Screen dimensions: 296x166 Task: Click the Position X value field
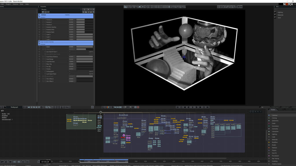(x=72, y=20)
